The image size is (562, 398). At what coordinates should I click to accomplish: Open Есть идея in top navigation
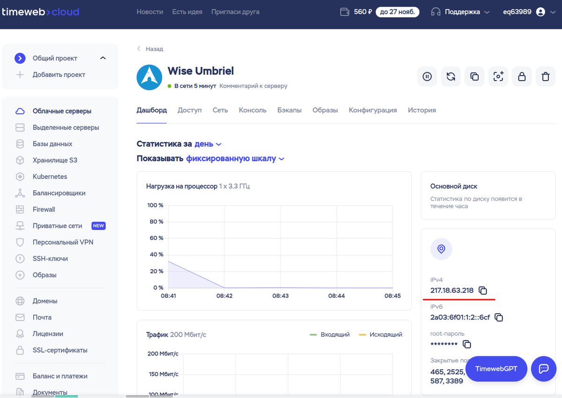187,12
